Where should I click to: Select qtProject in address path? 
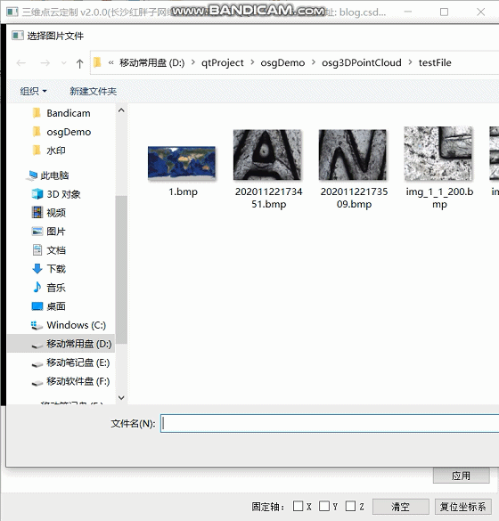pyautogui.click(x=223, y=62)
